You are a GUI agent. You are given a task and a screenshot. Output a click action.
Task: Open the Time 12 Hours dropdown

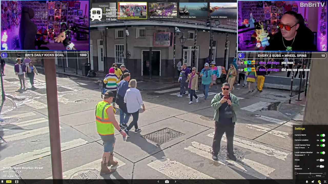(x=302, y=148)
